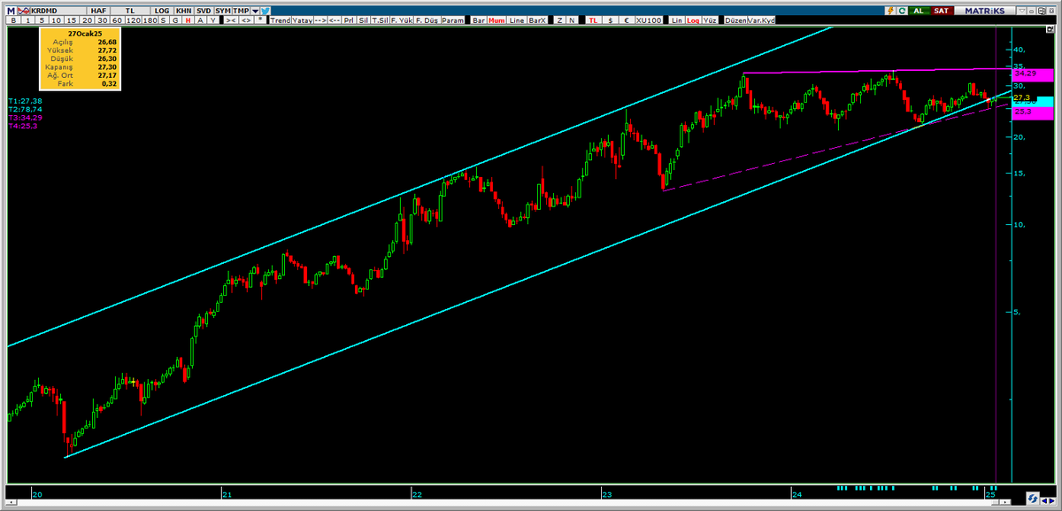Open the dropdown arrow next to TMP

(255, 10)
